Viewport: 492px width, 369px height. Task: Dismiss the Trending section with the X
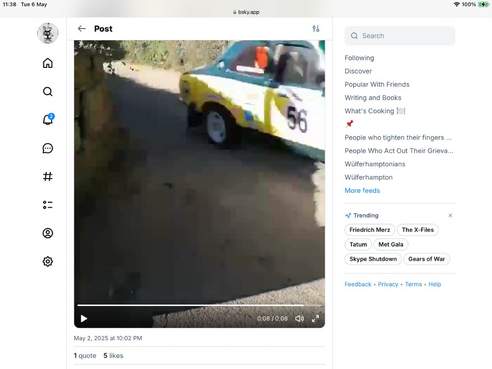coord(450,215)
